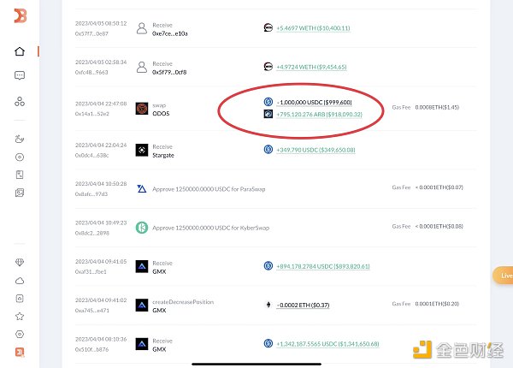Click the +795,120.276 ARB amount

[x=319, y=114]
